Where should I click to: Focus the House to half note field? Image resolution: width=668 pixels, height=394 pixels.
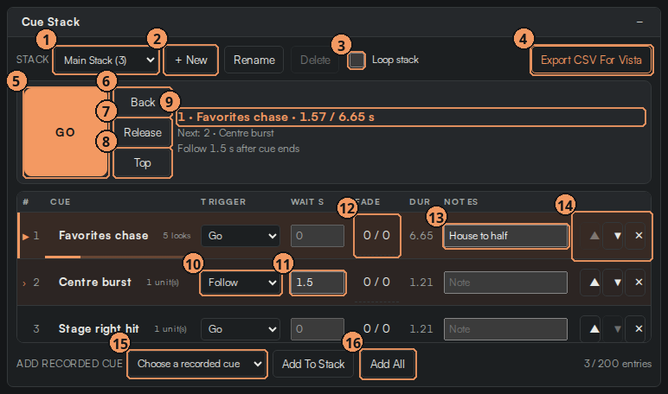tap(505, 236)
